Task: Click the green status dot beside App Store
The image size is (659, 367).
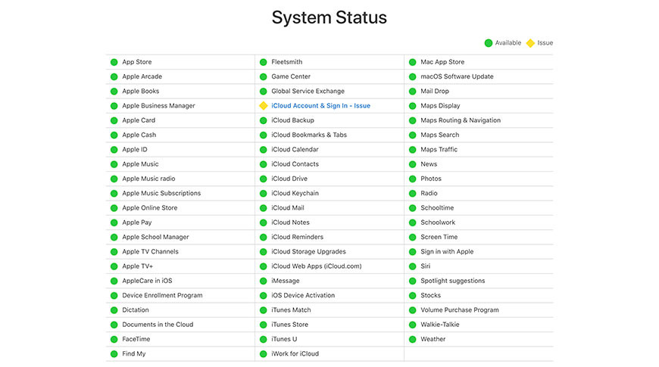Action: click(x=114, y=62)
